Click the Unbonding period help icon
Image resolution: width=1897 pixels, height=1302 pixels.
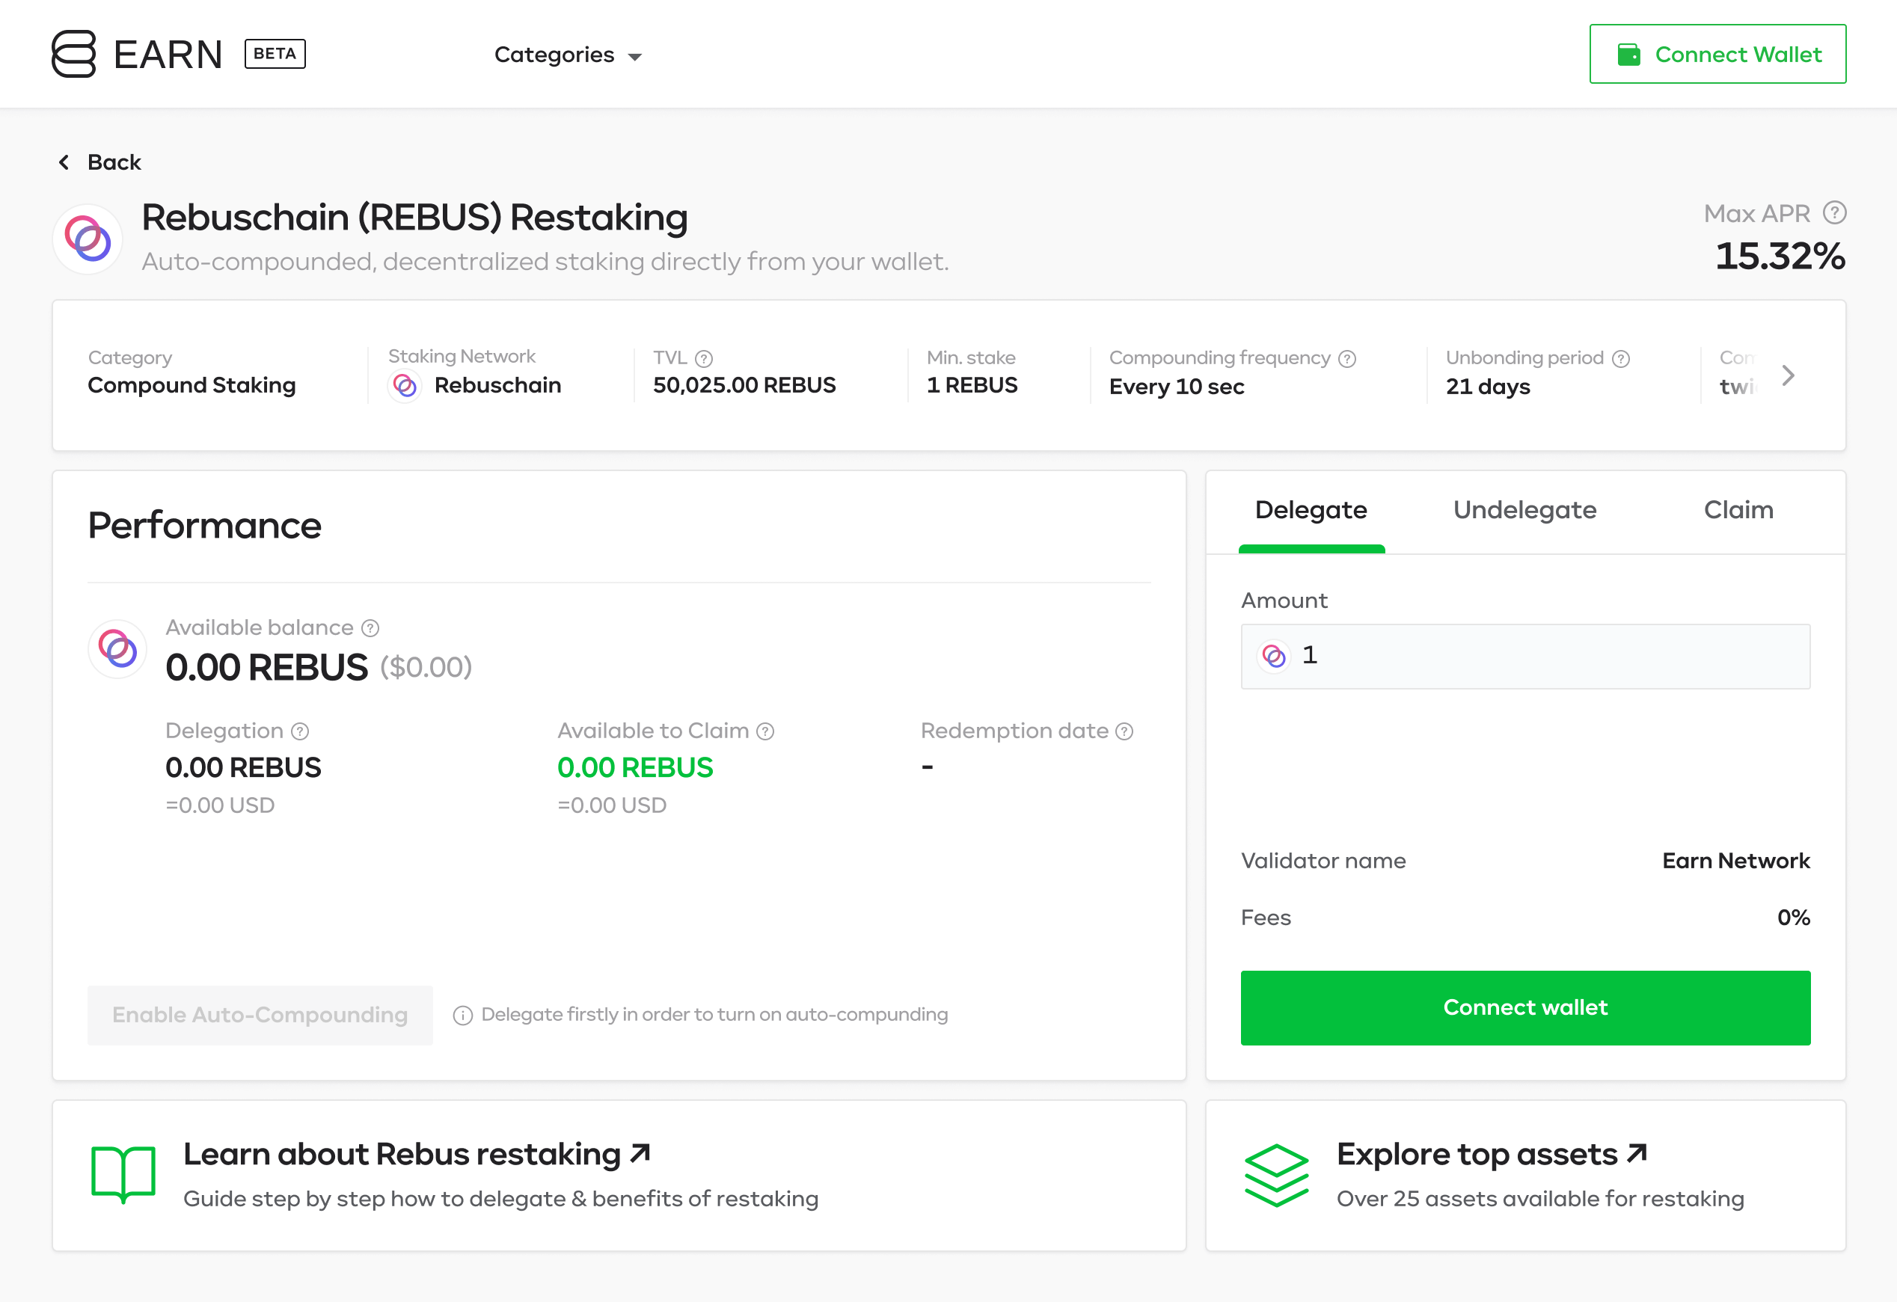(x=1621, y=358)
